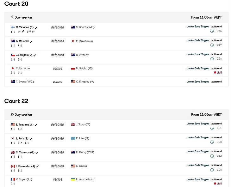This screenshot has height=187, width=231.
Task: Click the clock icon next to 1:01 duration
Action: pyautogui.click(x=212, y=128)
